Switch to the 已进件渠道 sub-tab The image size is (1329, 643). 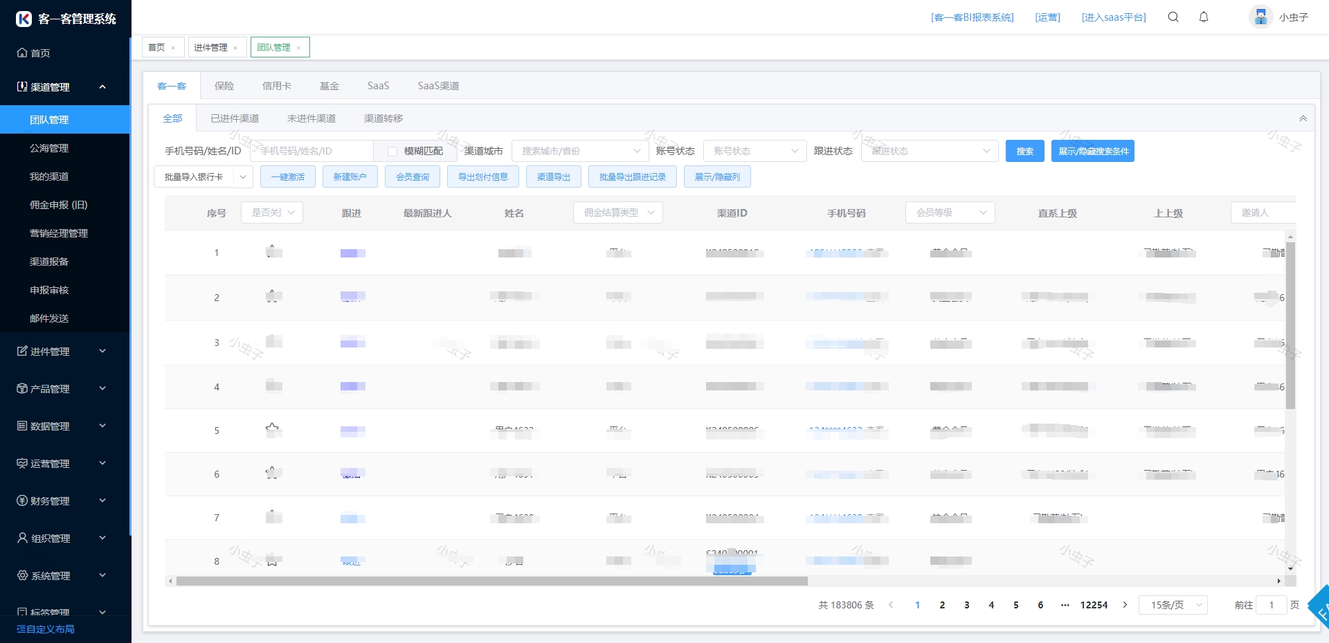pos(235,118)
